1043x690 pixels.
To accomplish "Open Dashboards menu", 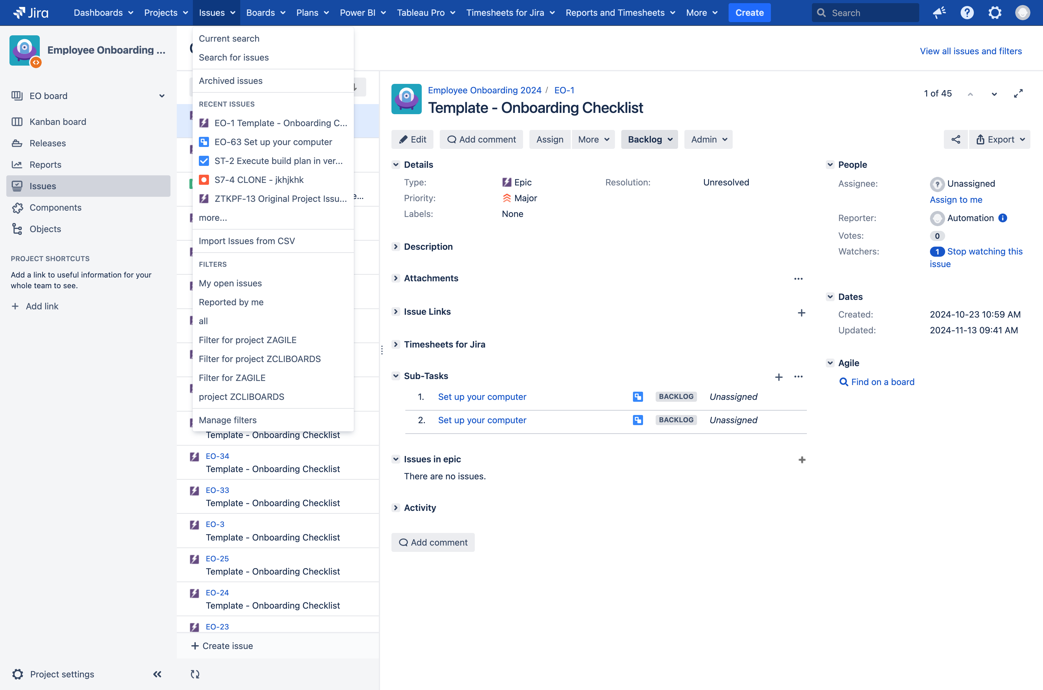I will 104,13.
